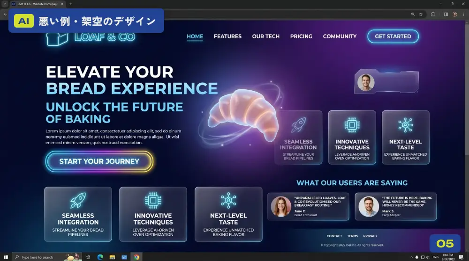This screenshot has height=261, width=469.
Task: Click the LOAF & CO logo text
Action: point(105,37)
